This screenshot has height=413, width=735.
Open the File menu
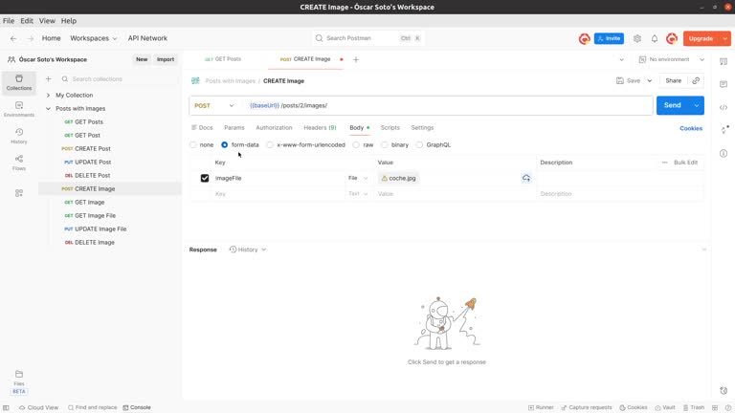(x=9, y=21)
